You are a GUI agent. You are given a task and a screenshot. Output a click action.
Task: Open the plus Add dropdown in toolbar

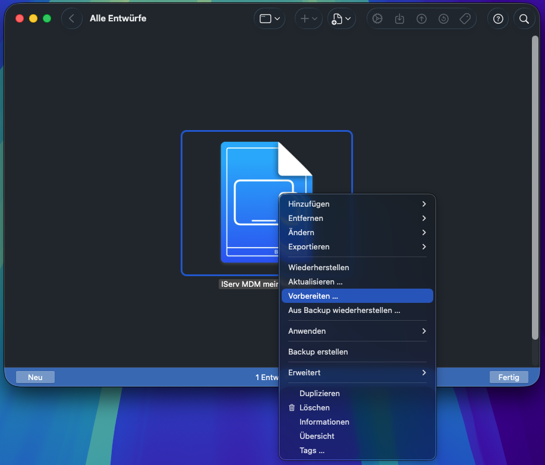tap(308, 18)
